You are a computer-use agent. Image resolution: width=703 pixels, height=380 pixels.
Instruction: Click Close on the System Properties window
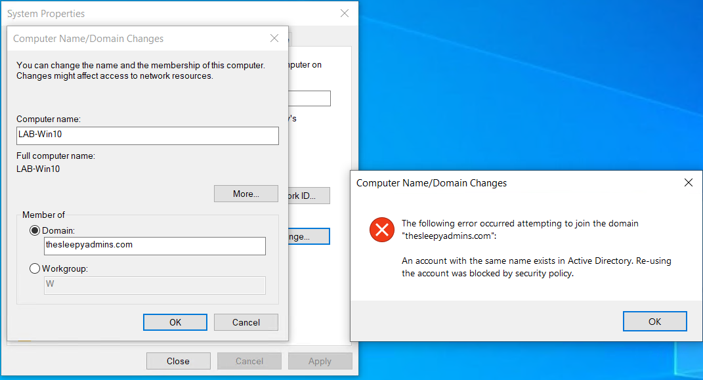coord(178,360)
